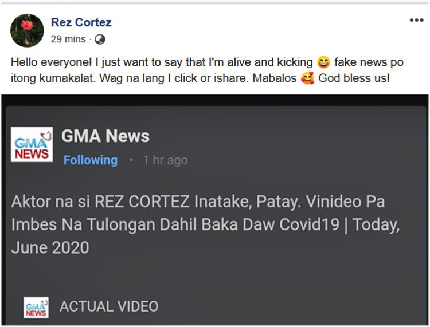Open Rez Cortez's profile picture
Screen dimensions: 430x327
[27, 30]
